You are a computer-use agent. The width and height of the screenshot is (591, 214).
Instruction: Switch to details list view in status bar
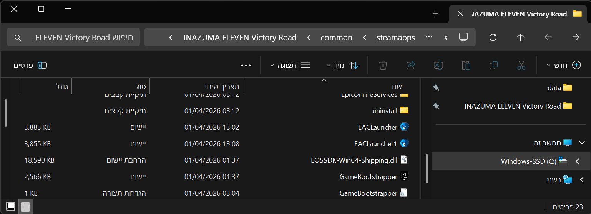(25, 207)
